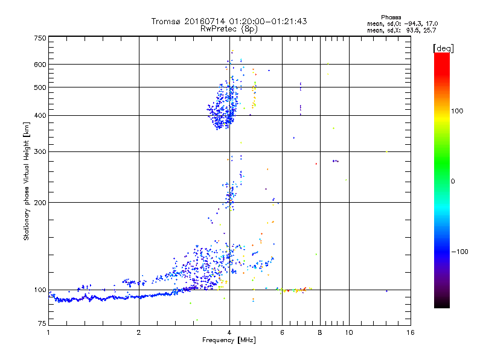Click the 'mean, sd,O: -94.3, 17.0' text
Screen dimensions: 483x362
pyautogui.click(x=402, y=24)
